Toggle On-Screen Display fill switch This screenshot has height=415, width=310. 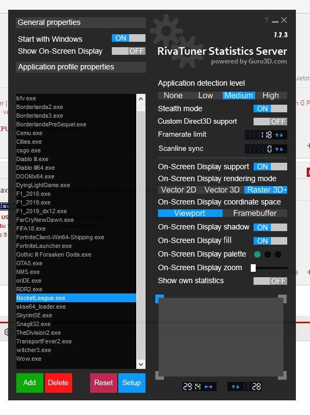(x=270, y=241)
